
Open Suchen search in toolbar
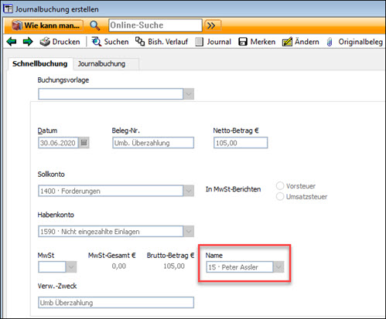(x=110, y=42)
